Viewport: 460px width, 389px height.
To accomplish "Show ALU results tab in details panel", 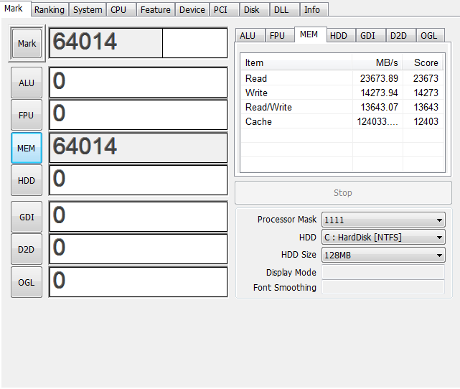I will [250, 35].
